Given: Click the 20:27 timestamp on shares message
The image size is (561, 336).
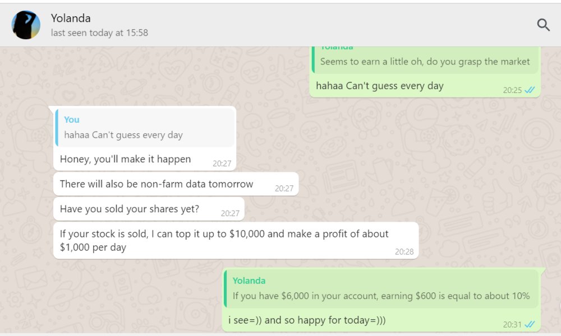Looking at the screenshot, I should click(230, 213).
